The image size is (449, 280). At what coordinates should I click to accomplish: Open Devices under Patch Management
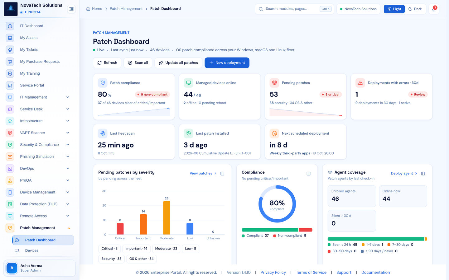click(43, 251)
